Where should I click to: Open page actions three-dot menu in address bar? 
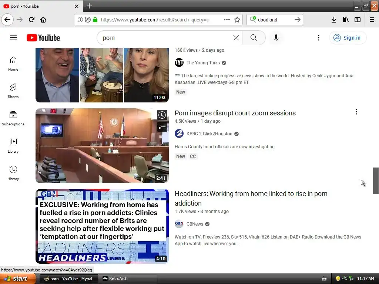point(227,20)
